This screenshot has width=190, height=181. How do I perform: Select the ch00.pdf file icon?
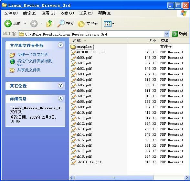coord(73,58)
